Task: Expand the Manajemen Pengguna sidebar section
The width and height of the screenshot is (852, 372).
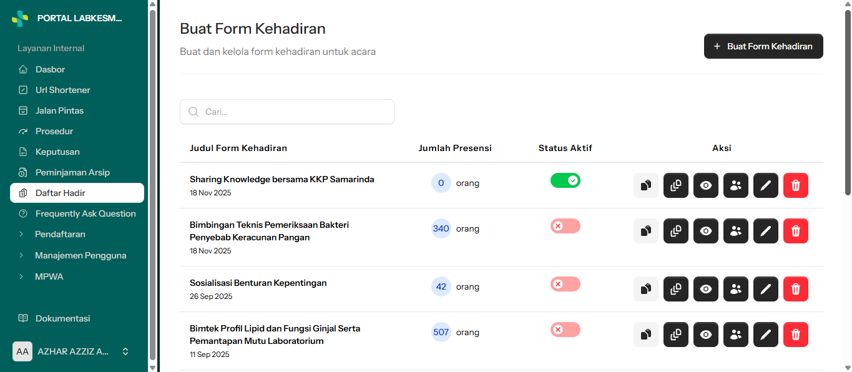Action: coord(77,255)
